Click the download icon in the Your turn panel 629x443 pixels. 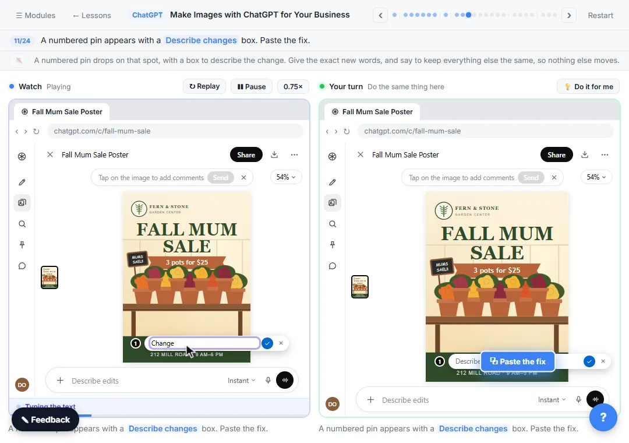585,154
